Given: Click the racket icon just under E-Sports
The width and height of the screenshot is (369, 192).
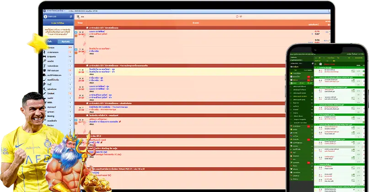Looking at the screenshot, I should click(x=44, y=61).
